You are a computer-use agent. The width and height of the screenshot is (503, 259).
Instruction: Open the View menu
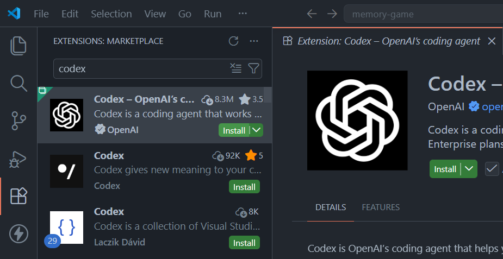point(155,14)
